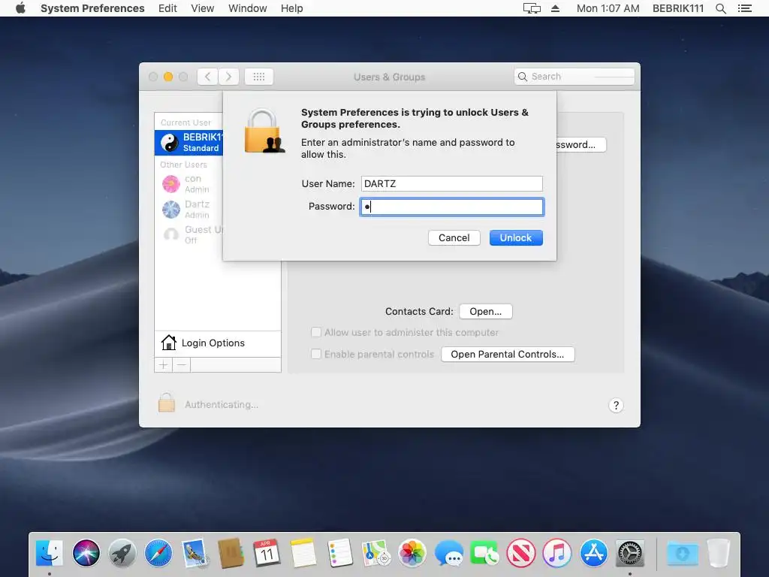
Task: Click System Preferences gear in Dock
Action: (630, 554)
